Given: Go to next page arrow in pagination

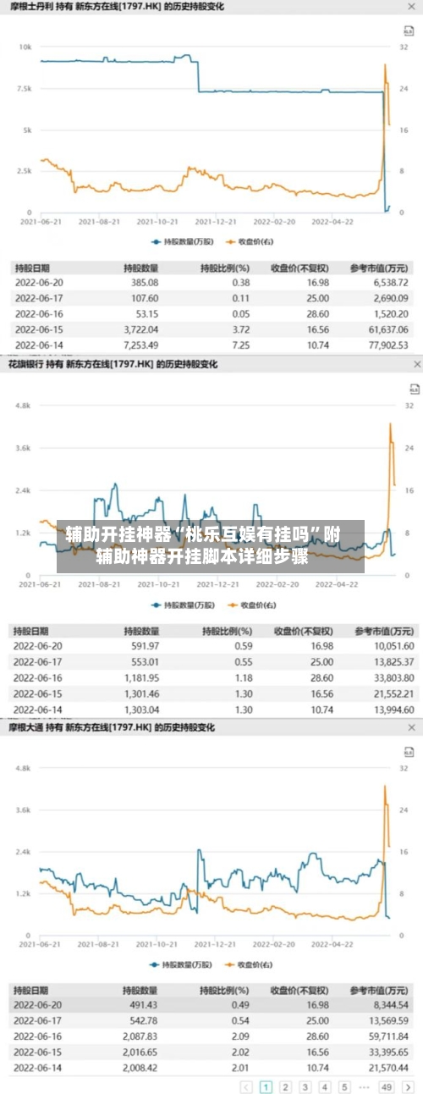Looking at the screenshot, I should point(408,1086).
